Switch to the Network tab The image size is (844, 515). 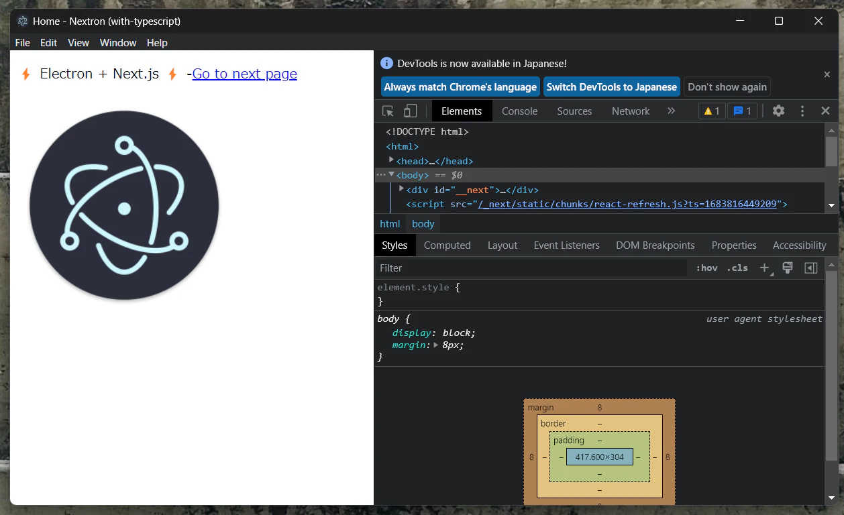[x=631, y=111]
